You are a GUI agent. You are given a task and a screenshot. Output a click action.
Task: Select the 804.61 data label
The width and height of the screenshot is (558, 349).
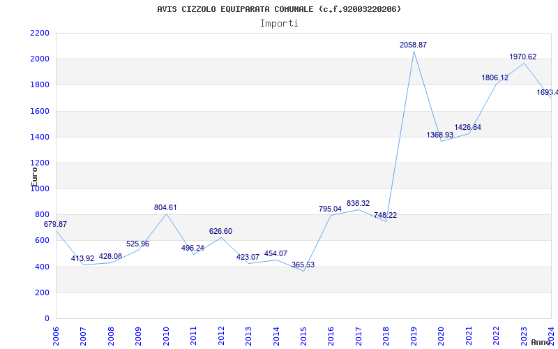click(x=165, y=207)
